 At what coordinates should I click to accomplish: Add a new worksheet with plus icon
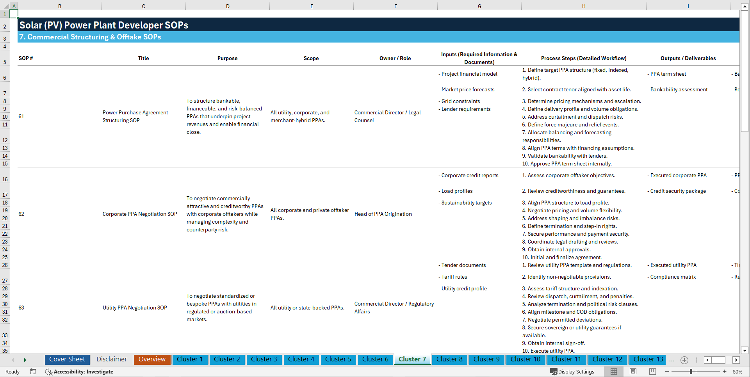click(x=684, y=360)
